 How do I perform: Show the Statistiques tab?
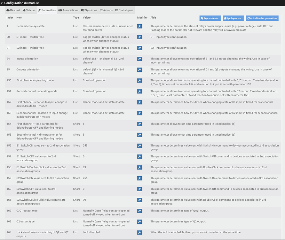[124, 10]
